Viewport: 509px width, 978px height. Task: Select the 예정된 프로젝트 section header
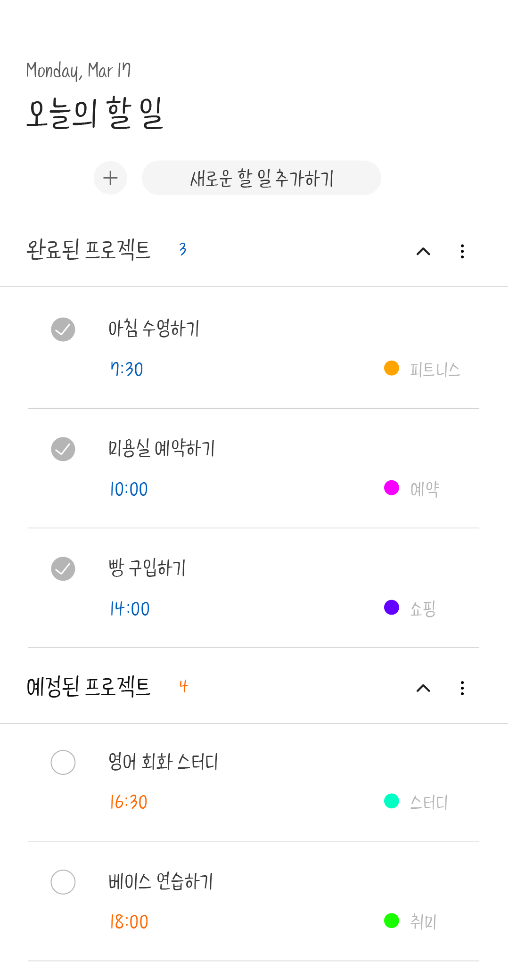[88, 686]
